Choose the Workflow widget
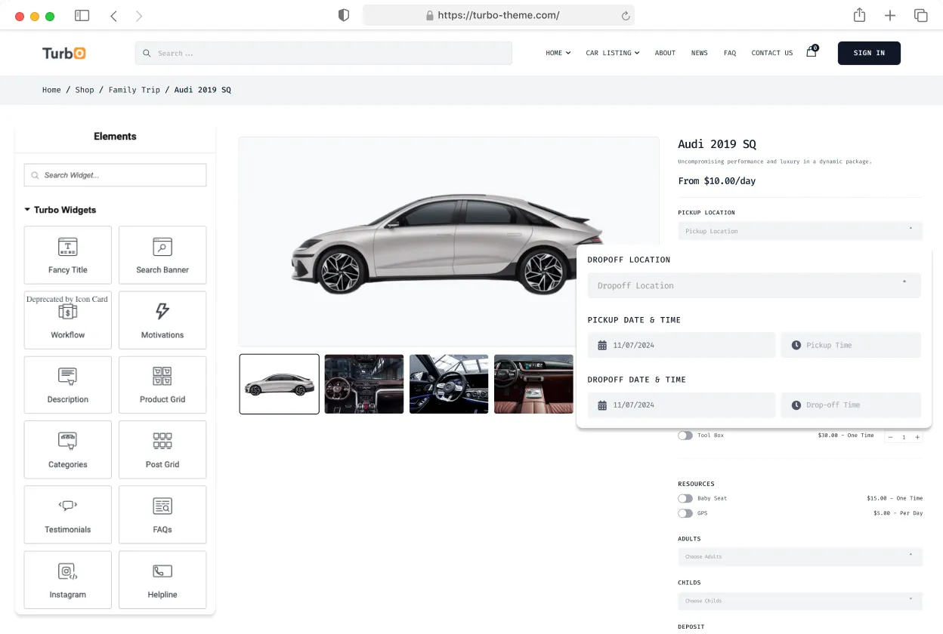 point(68,320)
